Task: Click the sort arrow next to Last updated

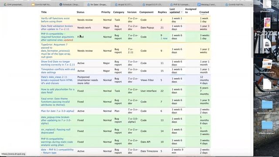Action: point(182,12)
